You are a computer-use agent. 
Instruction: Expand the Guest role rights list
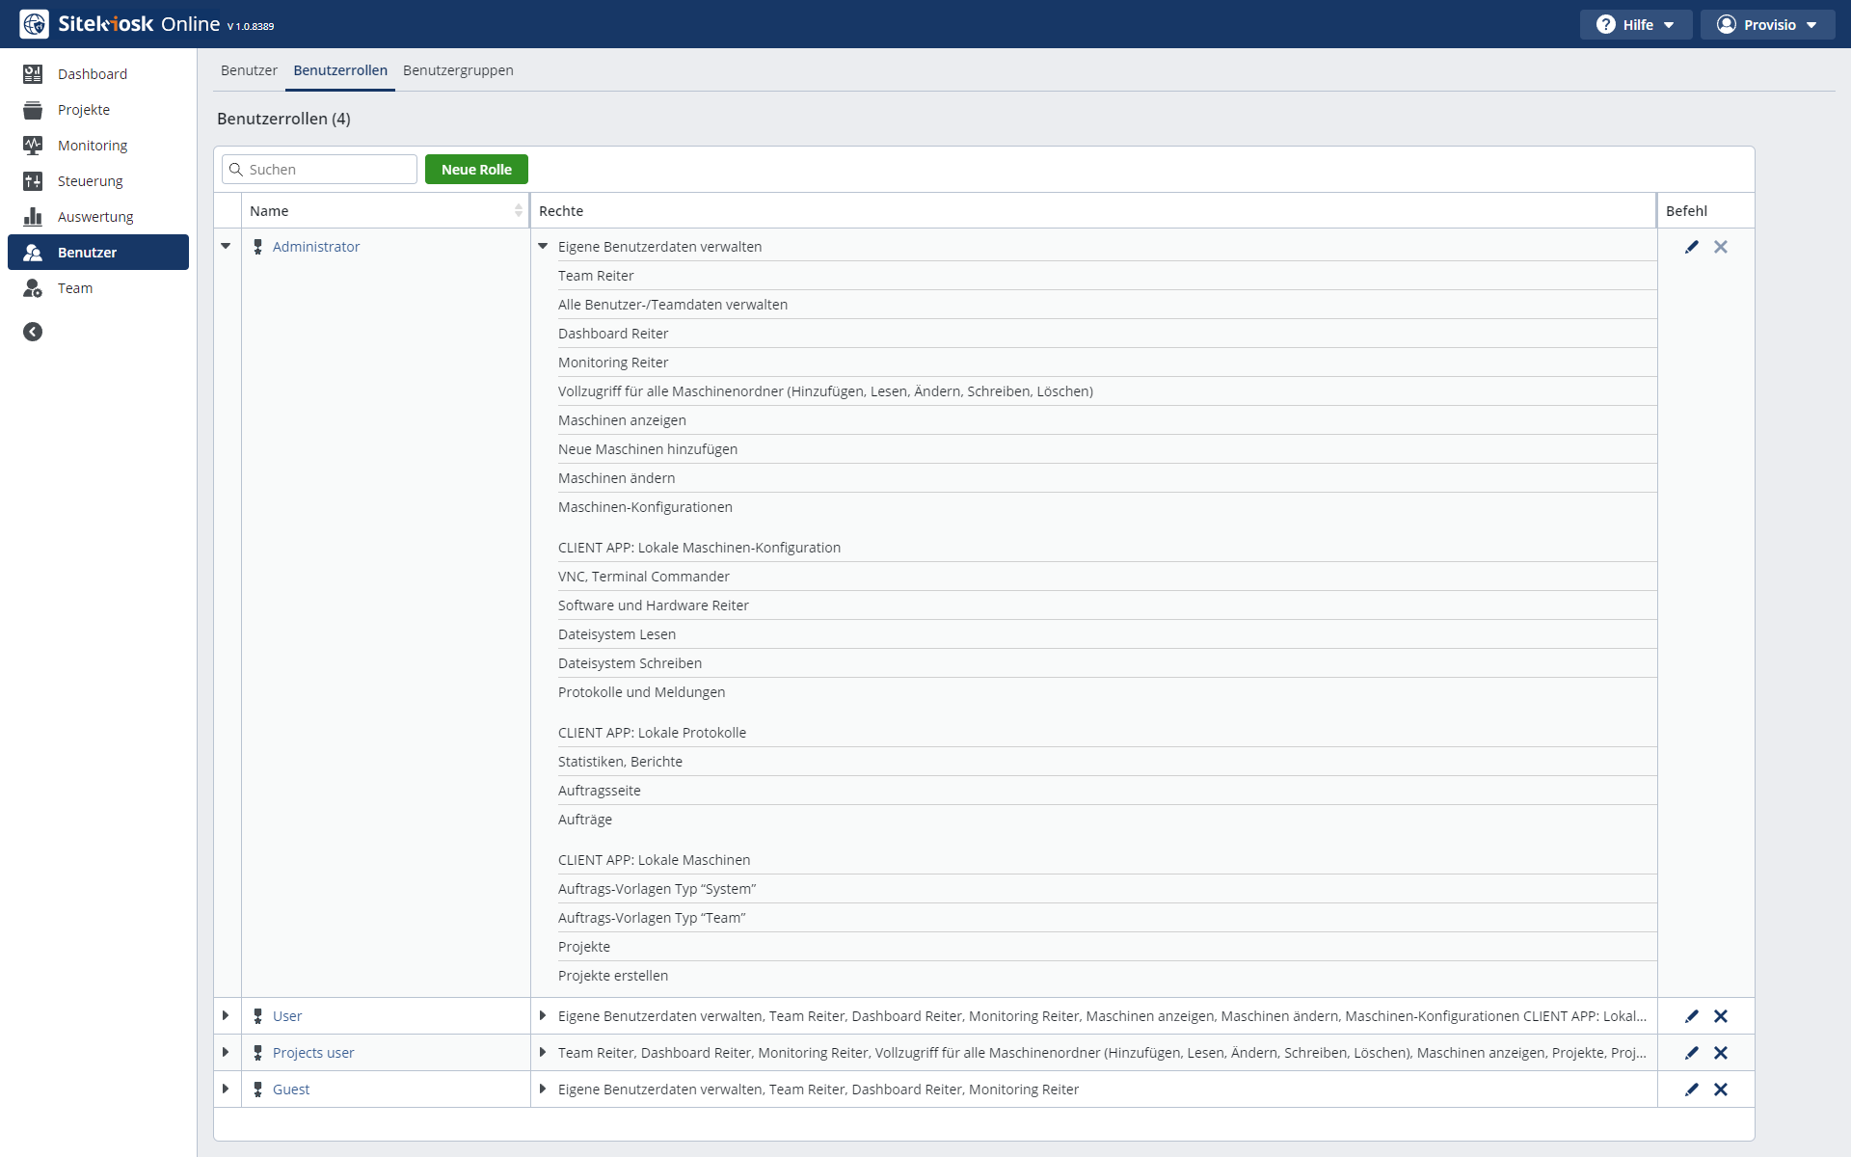click(x=543, y=1090)
